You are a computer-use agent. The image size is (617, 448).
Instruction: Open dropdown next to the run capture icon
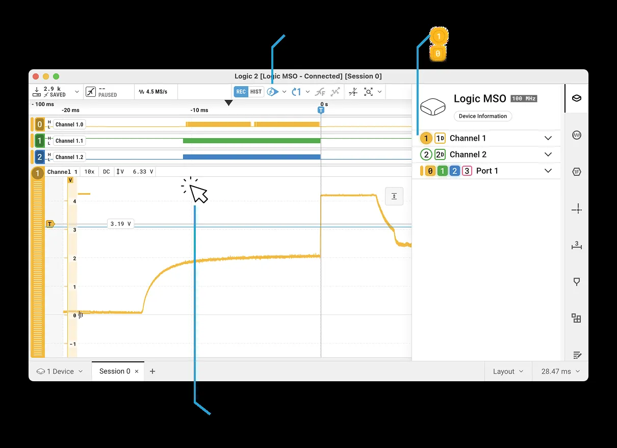pos(284,92)
